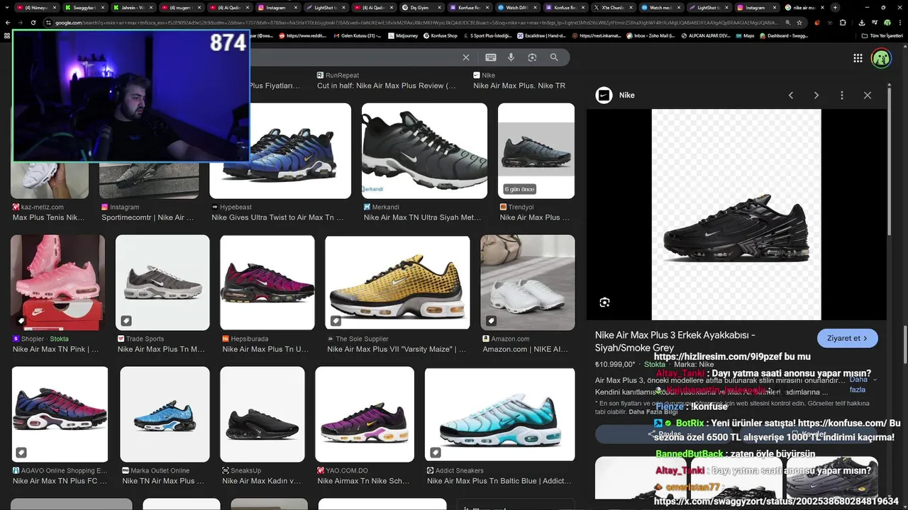Image resolution: width=908 pixels, height=510 pixels.
Task: Open the Trade Sports grey shoe image
Action: [x=162, y=283]
